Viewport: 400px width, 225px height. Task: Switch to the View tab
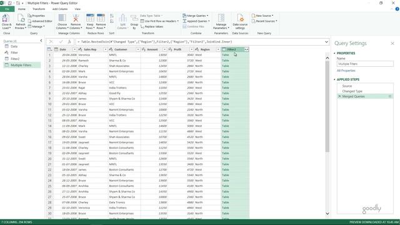(77, 9)
